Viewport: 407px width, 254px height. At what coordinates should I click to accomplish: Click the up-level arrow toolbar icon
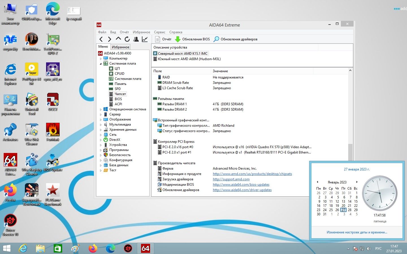pos(118,39)
